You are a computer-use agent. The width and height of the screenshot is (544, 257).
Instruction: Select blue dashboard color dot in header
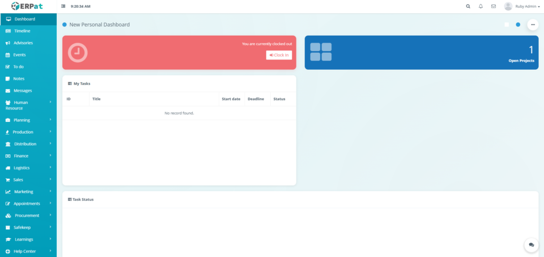click(518, 24)
